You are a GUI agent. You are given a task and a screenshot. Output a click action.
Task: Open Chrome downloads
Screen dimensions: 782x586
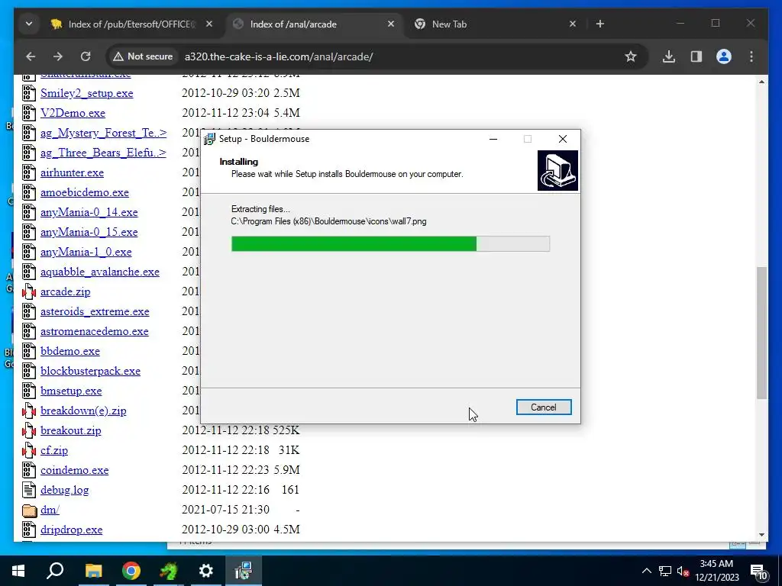(x=669, y=56)
